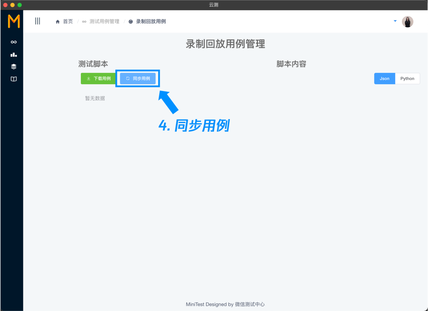Maximize the 云测 window with green button
The image size is (428, 311).
[x=19, y=5]
